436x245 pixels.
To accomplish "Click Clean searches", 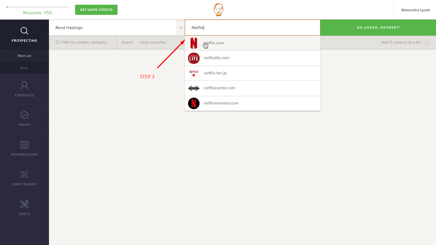I will [153, 42].
